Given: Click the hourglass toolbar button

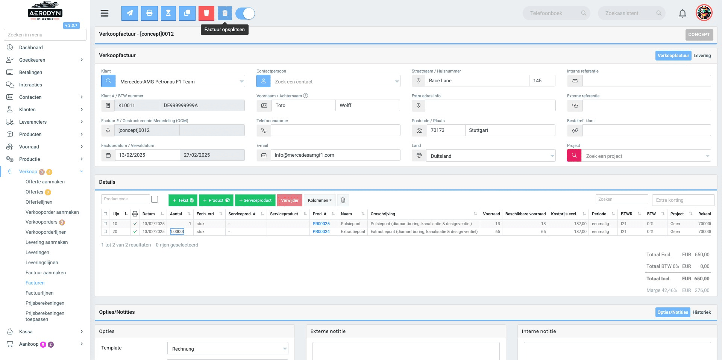Looking at the screenshot, I should click(x=168, y=13).
